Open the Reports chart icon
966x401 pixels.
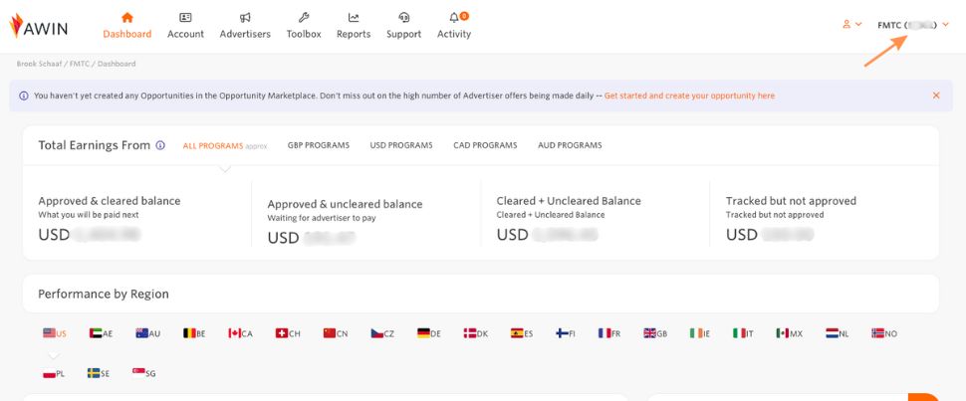pyautogui.click(x=354, y=18)
